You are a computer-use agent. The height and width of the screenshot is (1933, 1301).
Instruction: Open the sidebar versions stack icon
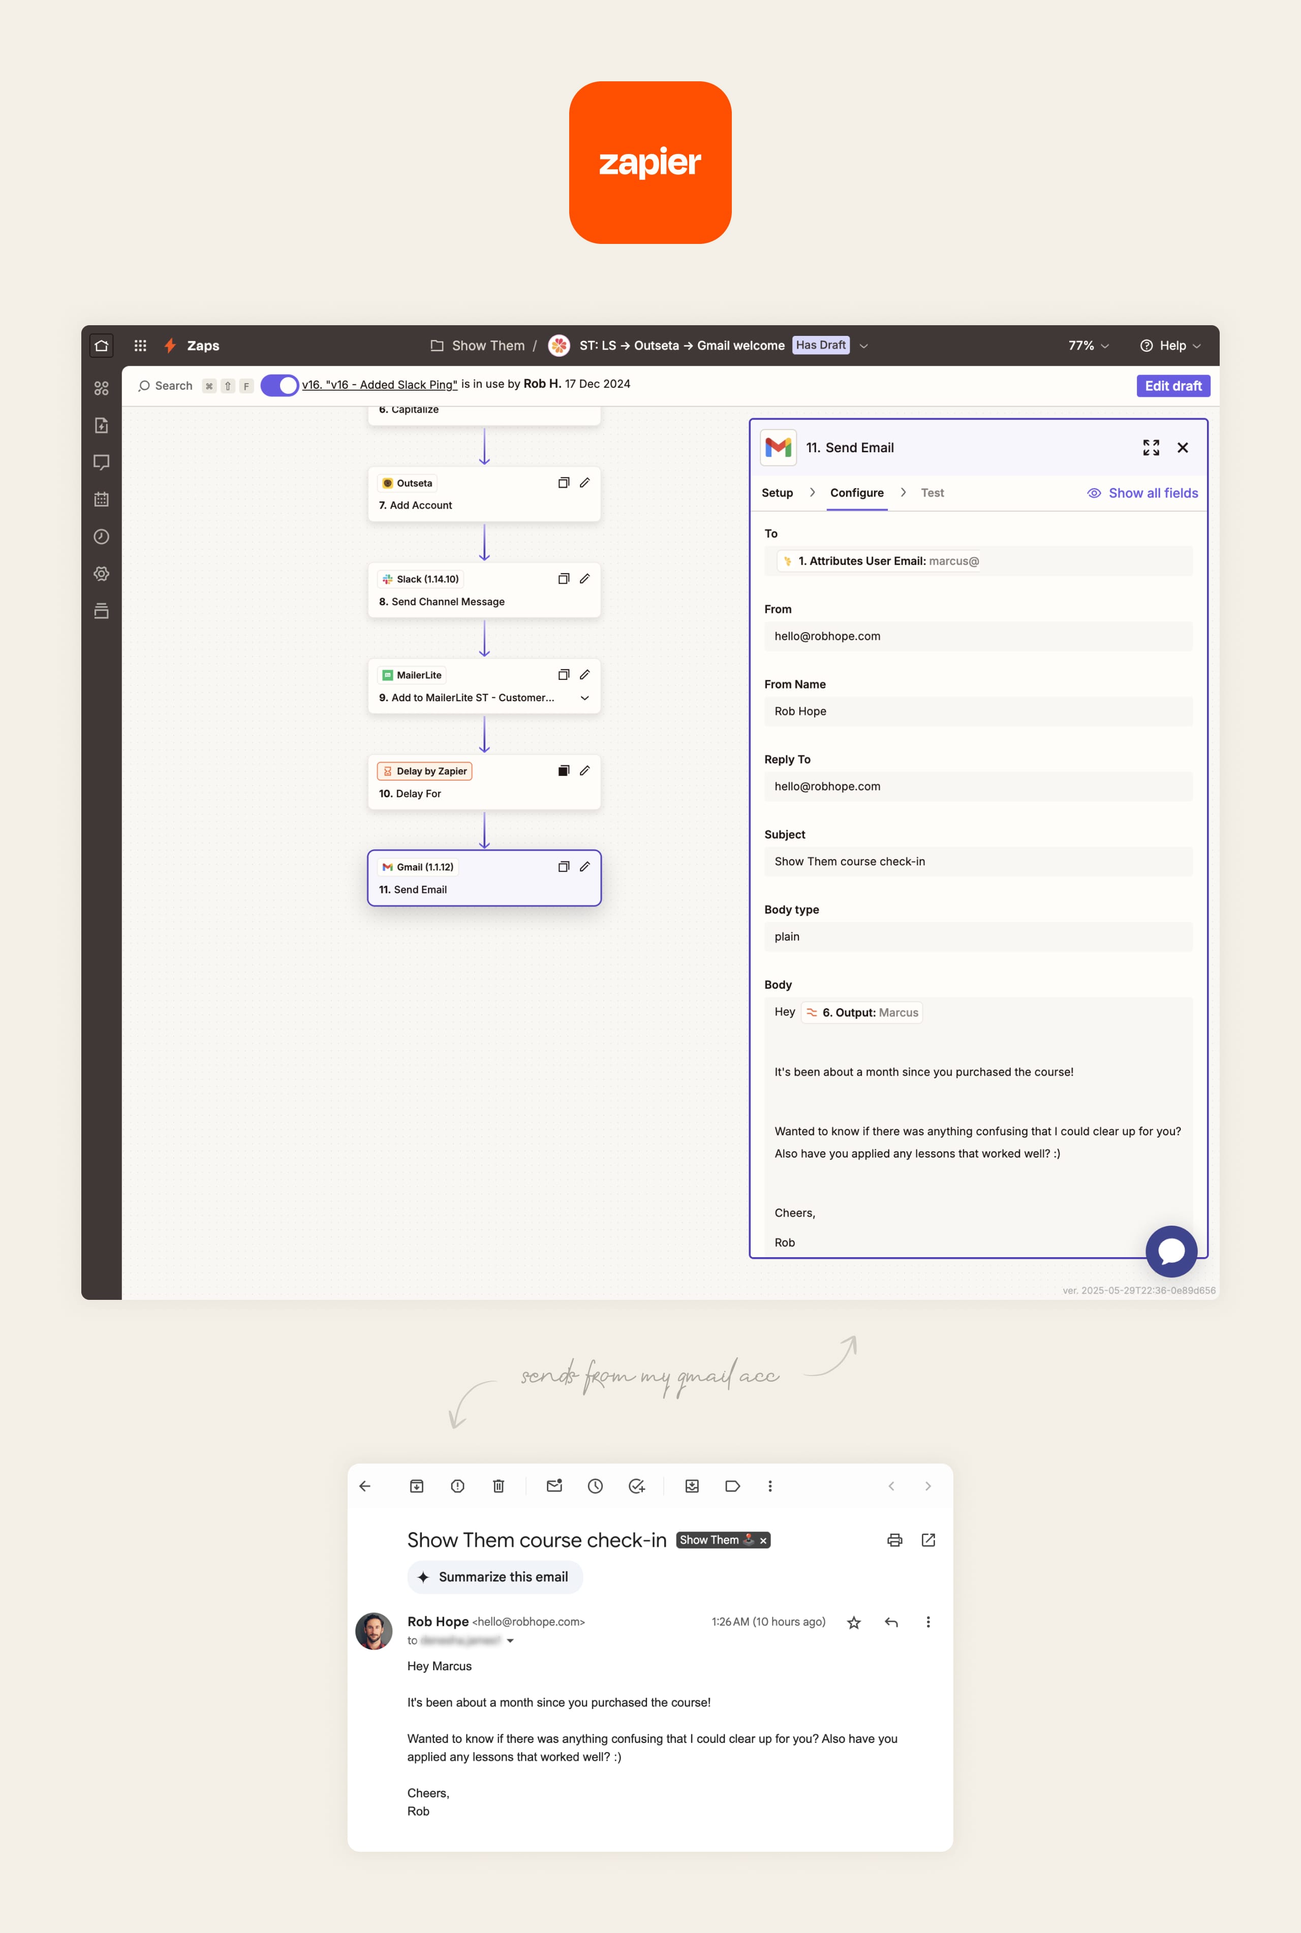point(101,611)
